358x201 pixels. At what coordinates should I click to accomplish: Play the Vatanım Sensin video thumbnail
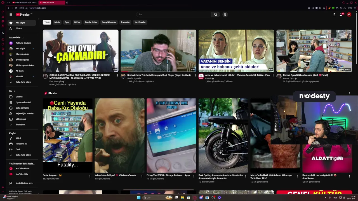(236, 51)
